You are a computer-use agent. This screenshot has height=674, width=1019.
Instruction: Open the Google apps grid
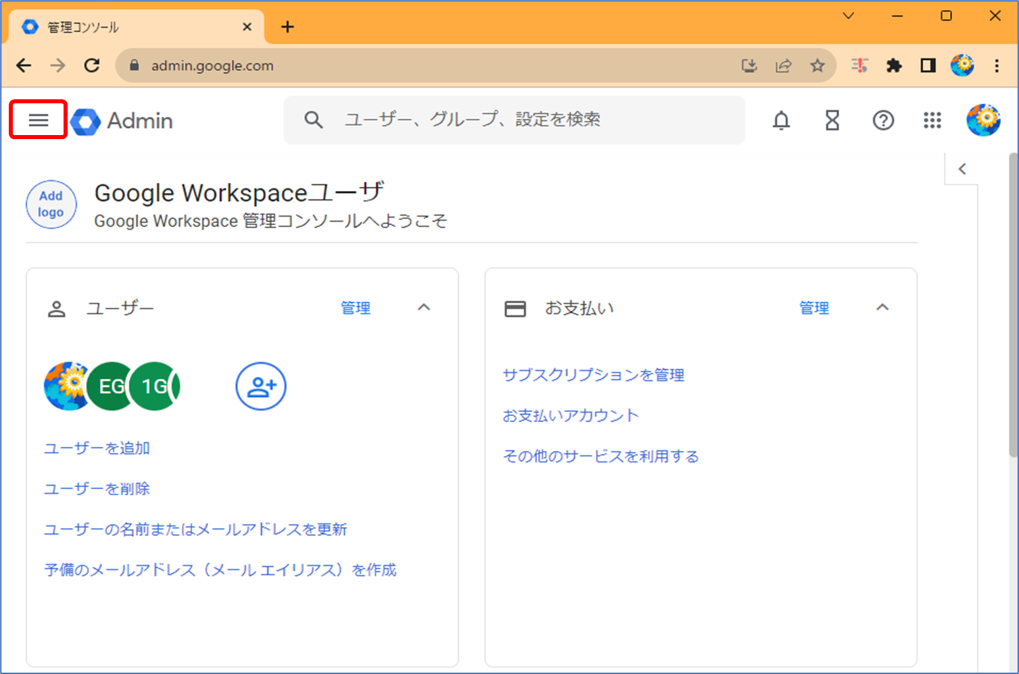pos(932,120)
